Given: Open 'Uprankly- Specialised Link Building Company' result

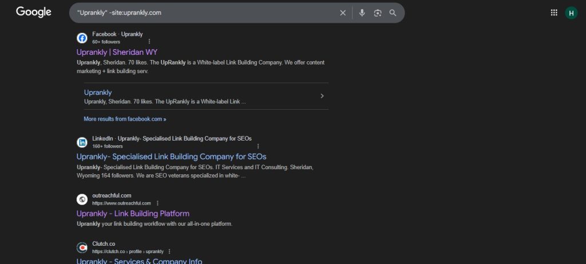Looking at the screenshot, I should pos(172,157).
